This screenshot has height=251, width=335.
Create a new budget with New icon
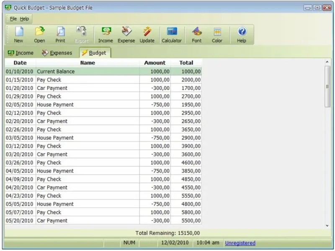click(19, 35)
